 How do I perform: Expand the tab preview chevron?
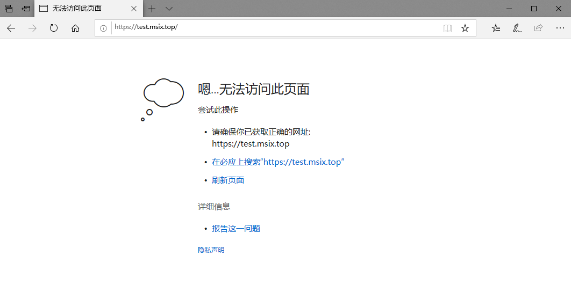tap(169, 9)
